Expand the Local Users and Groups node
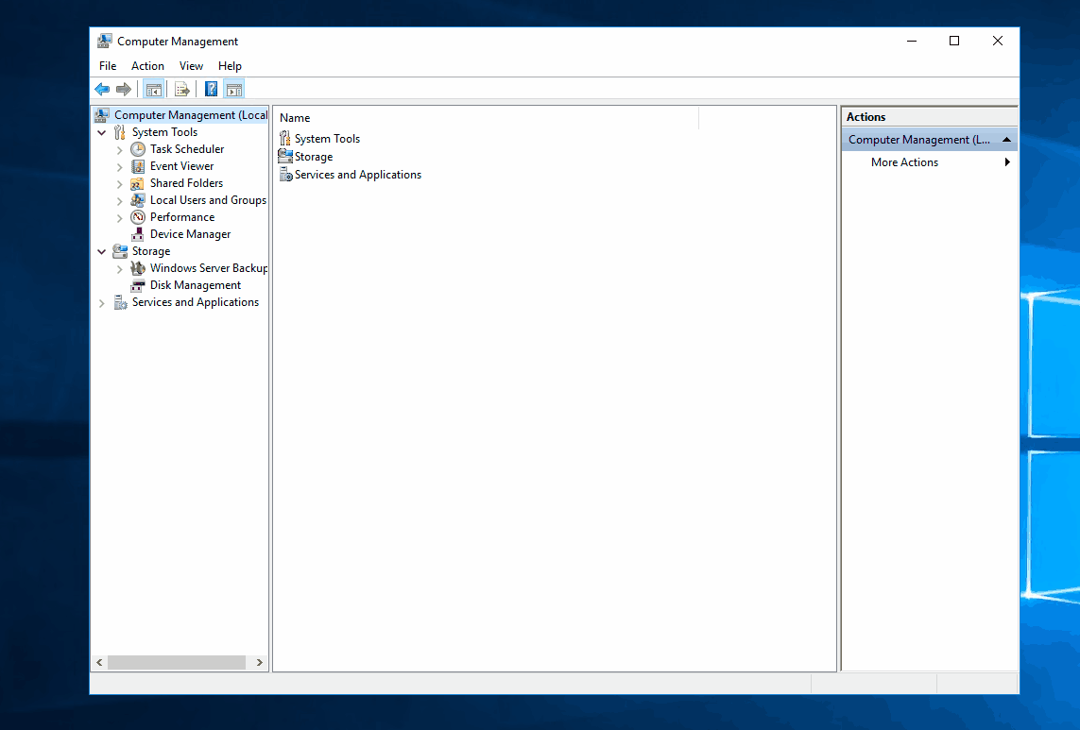 pyautogui.click(x=120, y=201)
